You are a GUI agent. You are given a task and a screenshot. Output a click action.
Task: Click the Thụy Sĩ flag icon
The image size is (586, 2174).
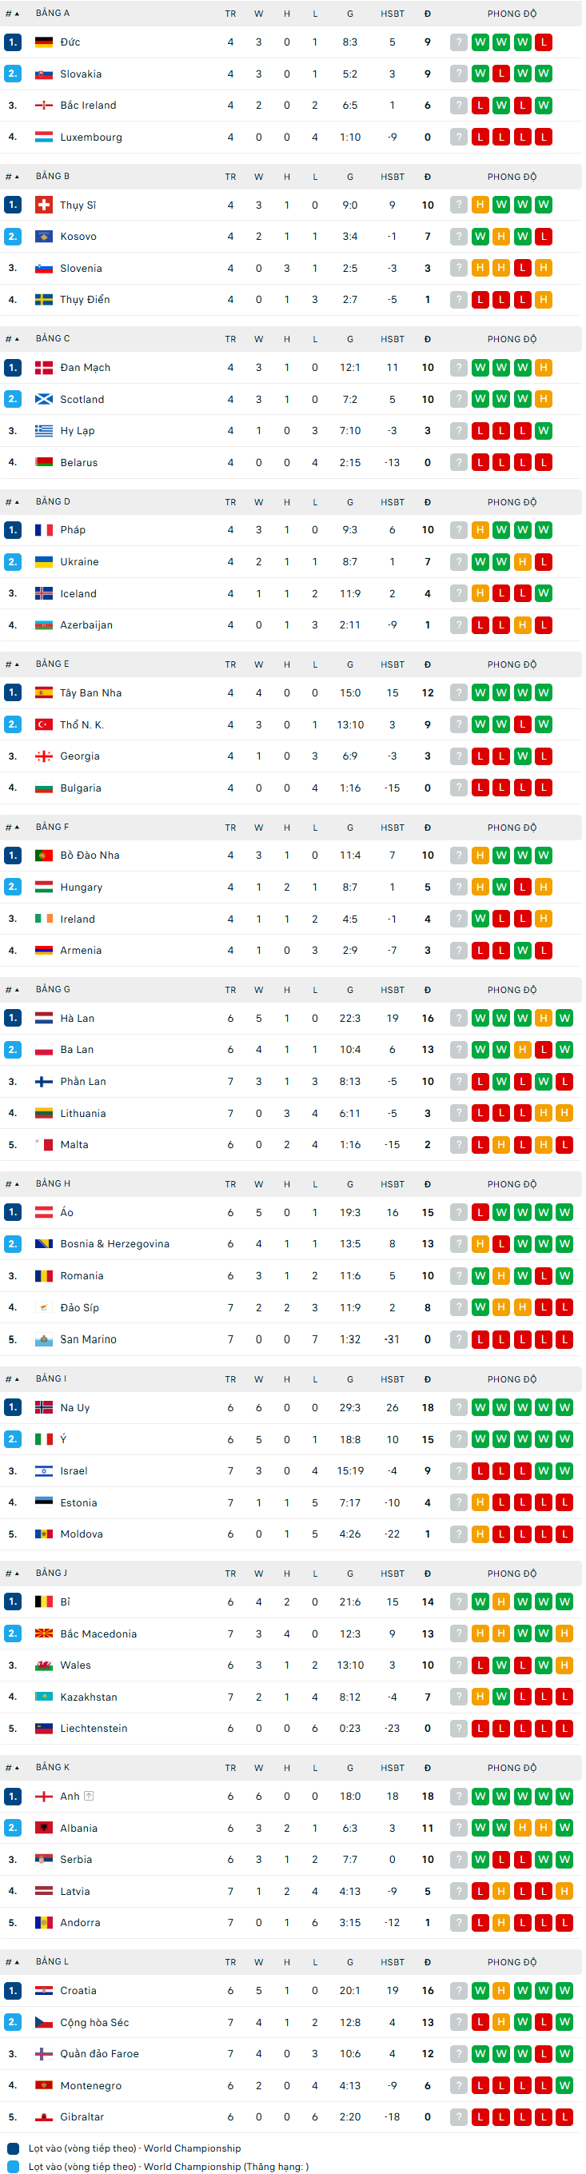click(x=44, y=205)
